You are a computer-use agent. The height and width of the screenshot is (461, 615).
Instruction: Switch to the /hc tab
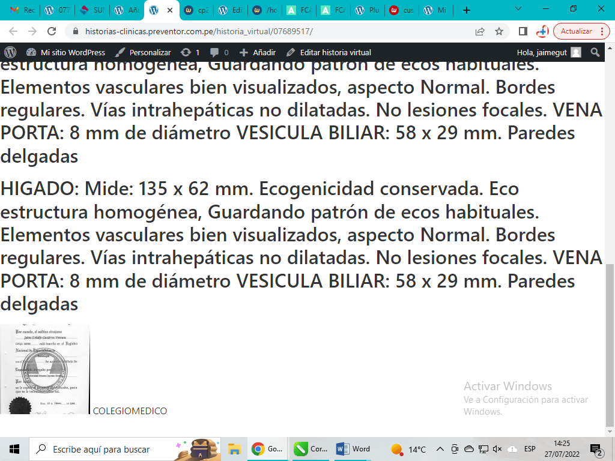pyautogui.click(x=265, y=10)
